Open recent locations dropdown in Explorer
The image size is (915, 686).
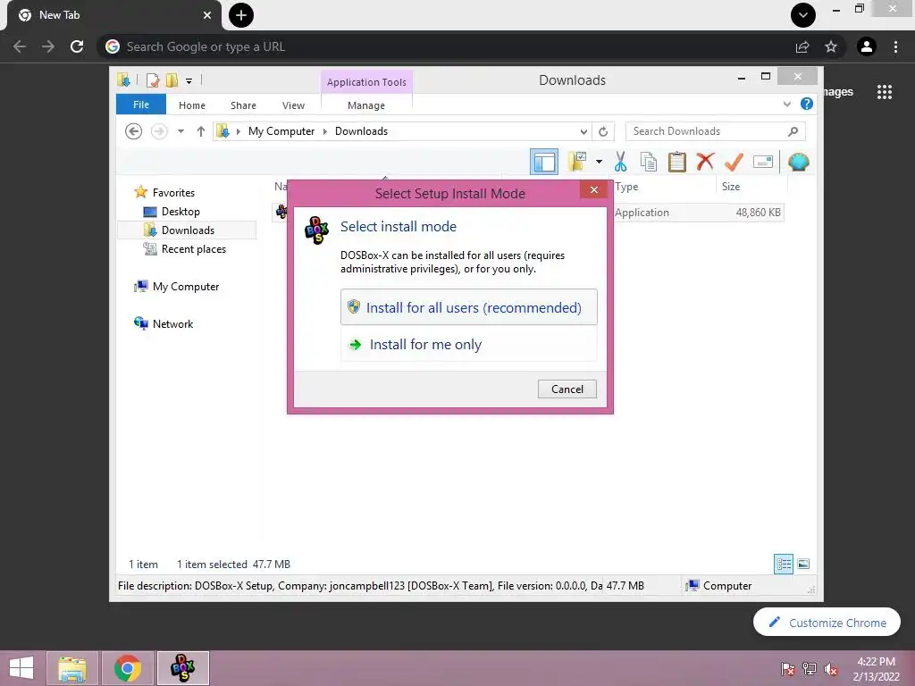[180, 131]
